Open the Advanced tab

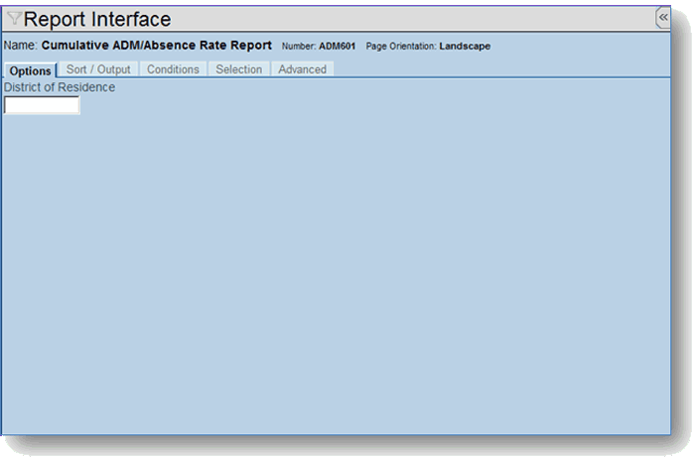tap(302, 69)
